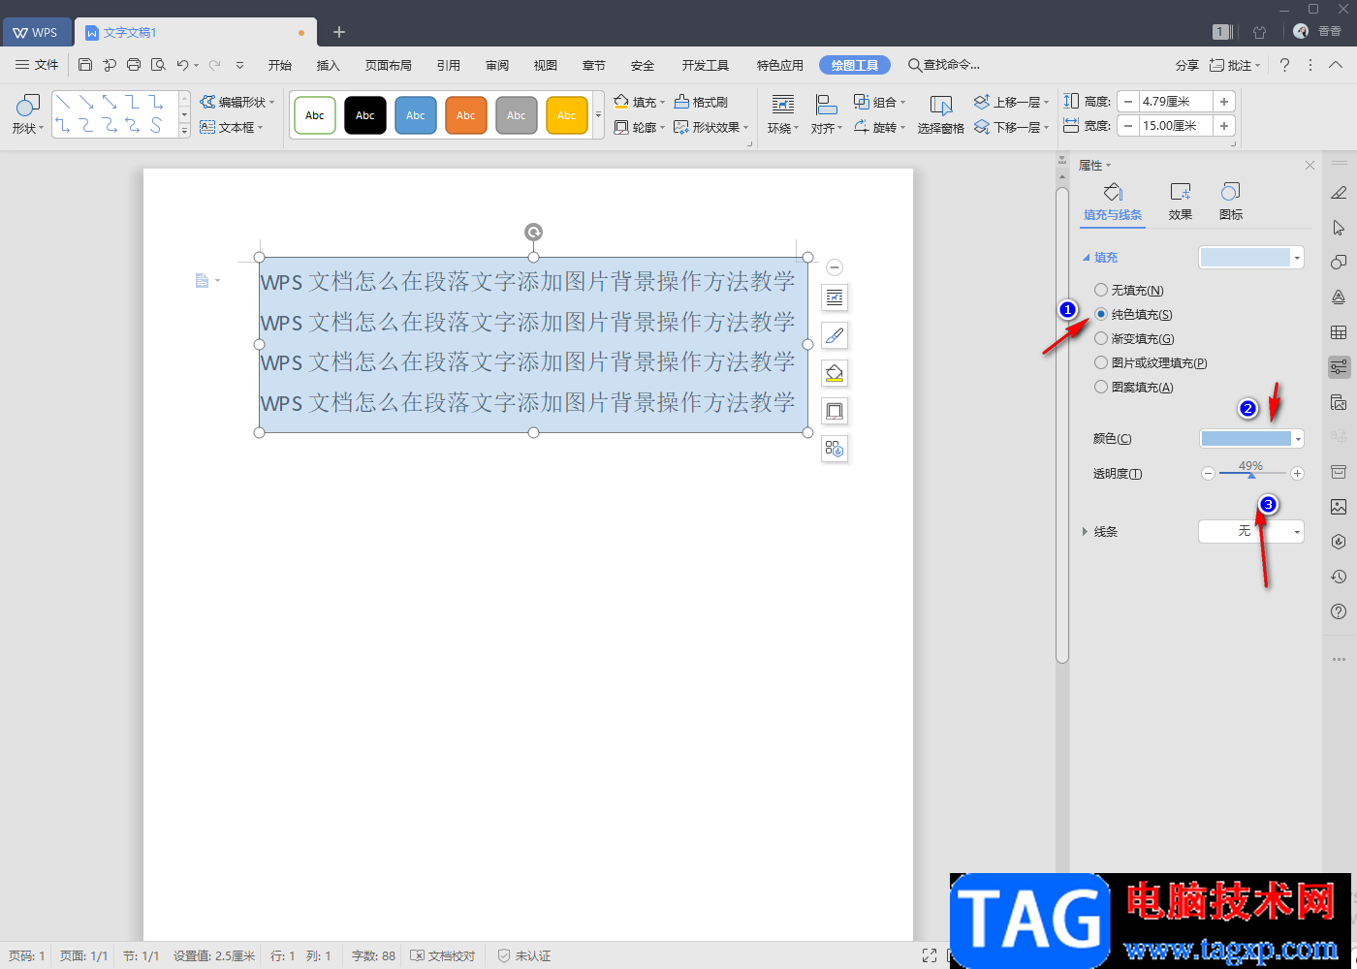The height and width of the screenshot is (969, 1357).
Task: Click the 宽度 width input field
Action: [1176, 126]
